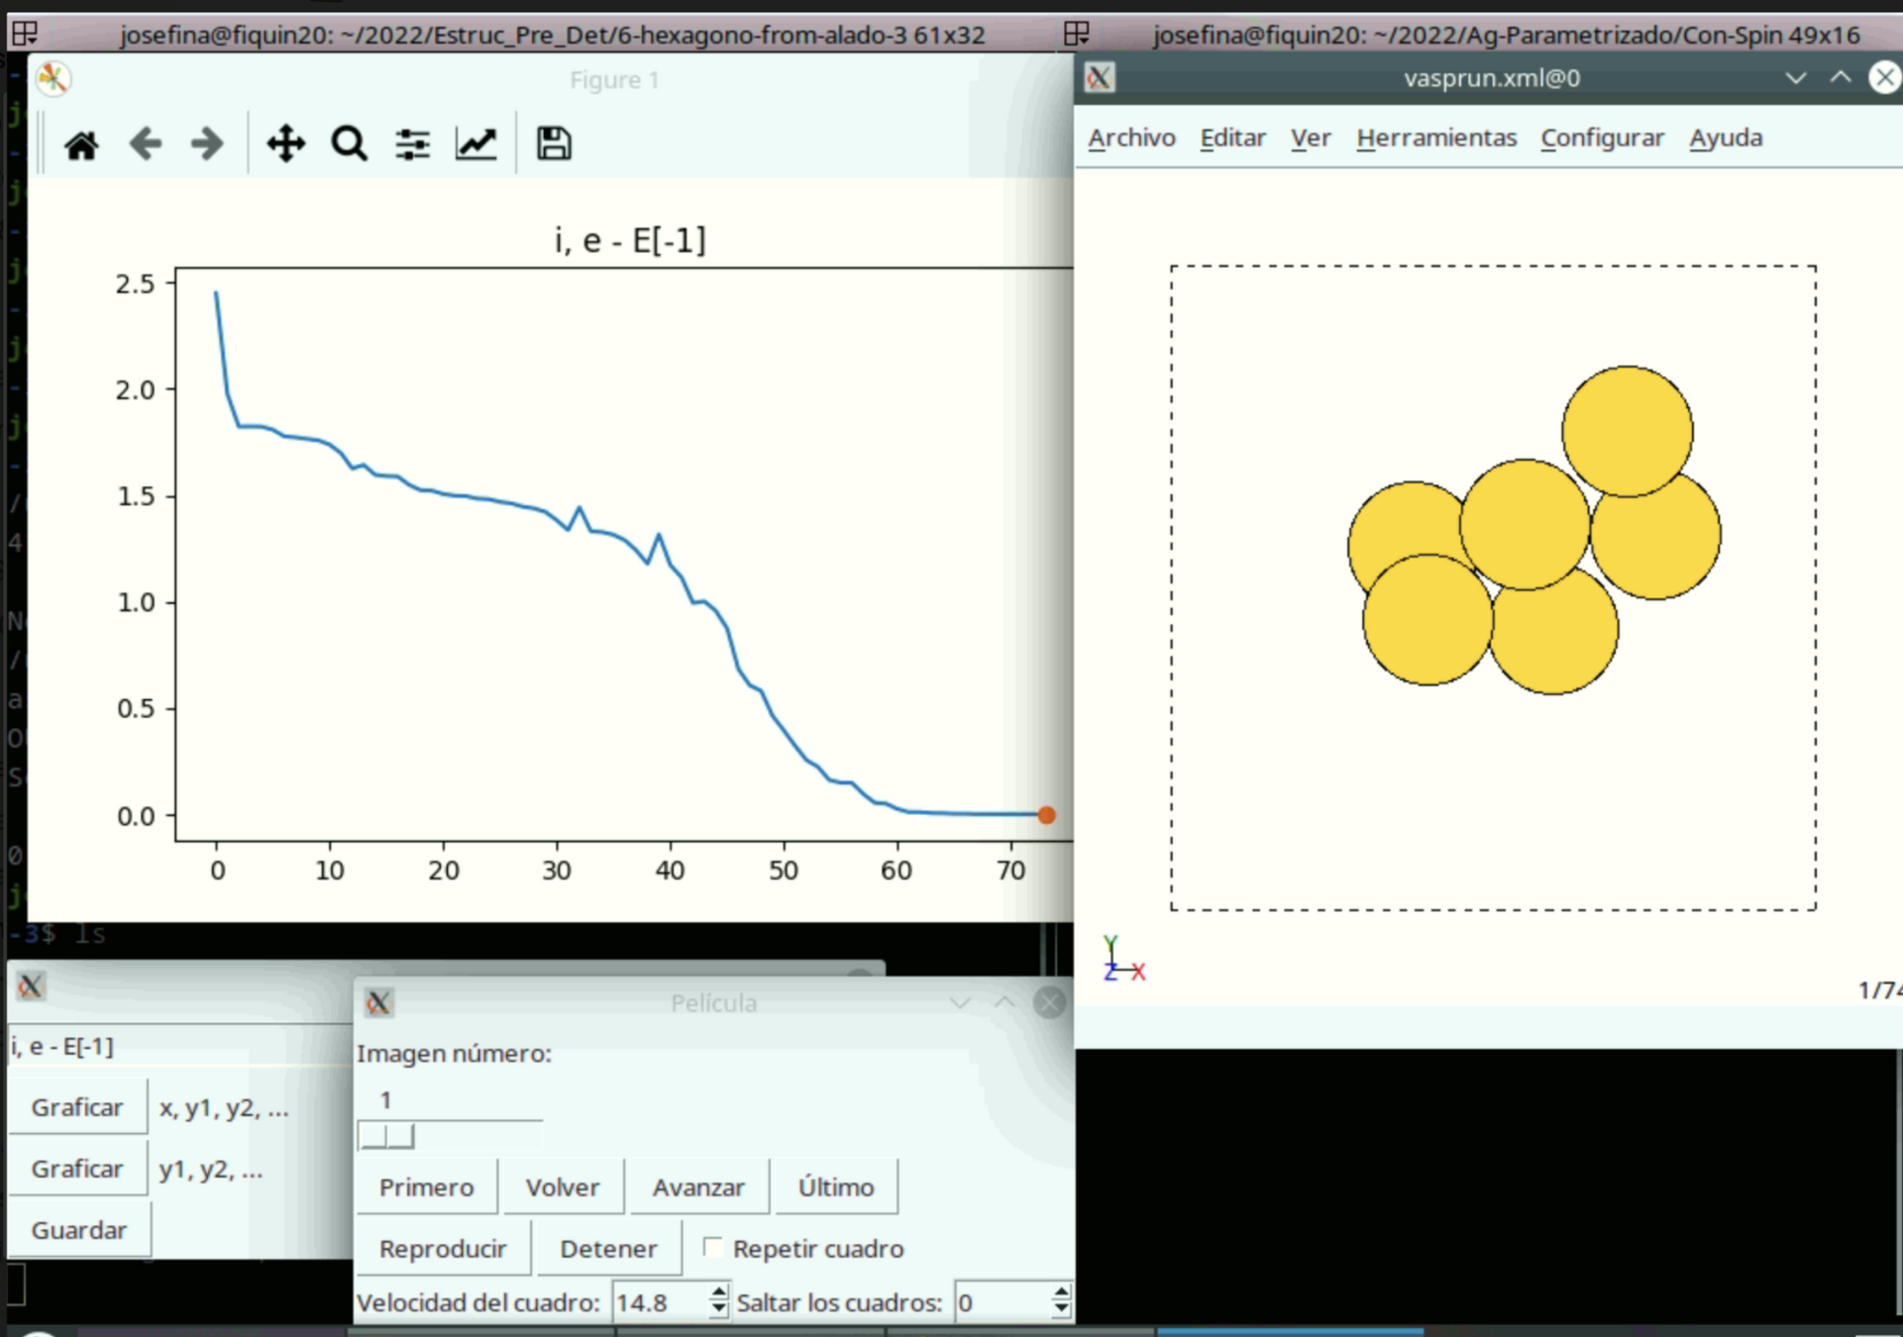The width and height of the screenshot is (1903, 1337).
Task: Click the downward chevron in the vasprun.xml title bar
Action: click(1795, 78)
